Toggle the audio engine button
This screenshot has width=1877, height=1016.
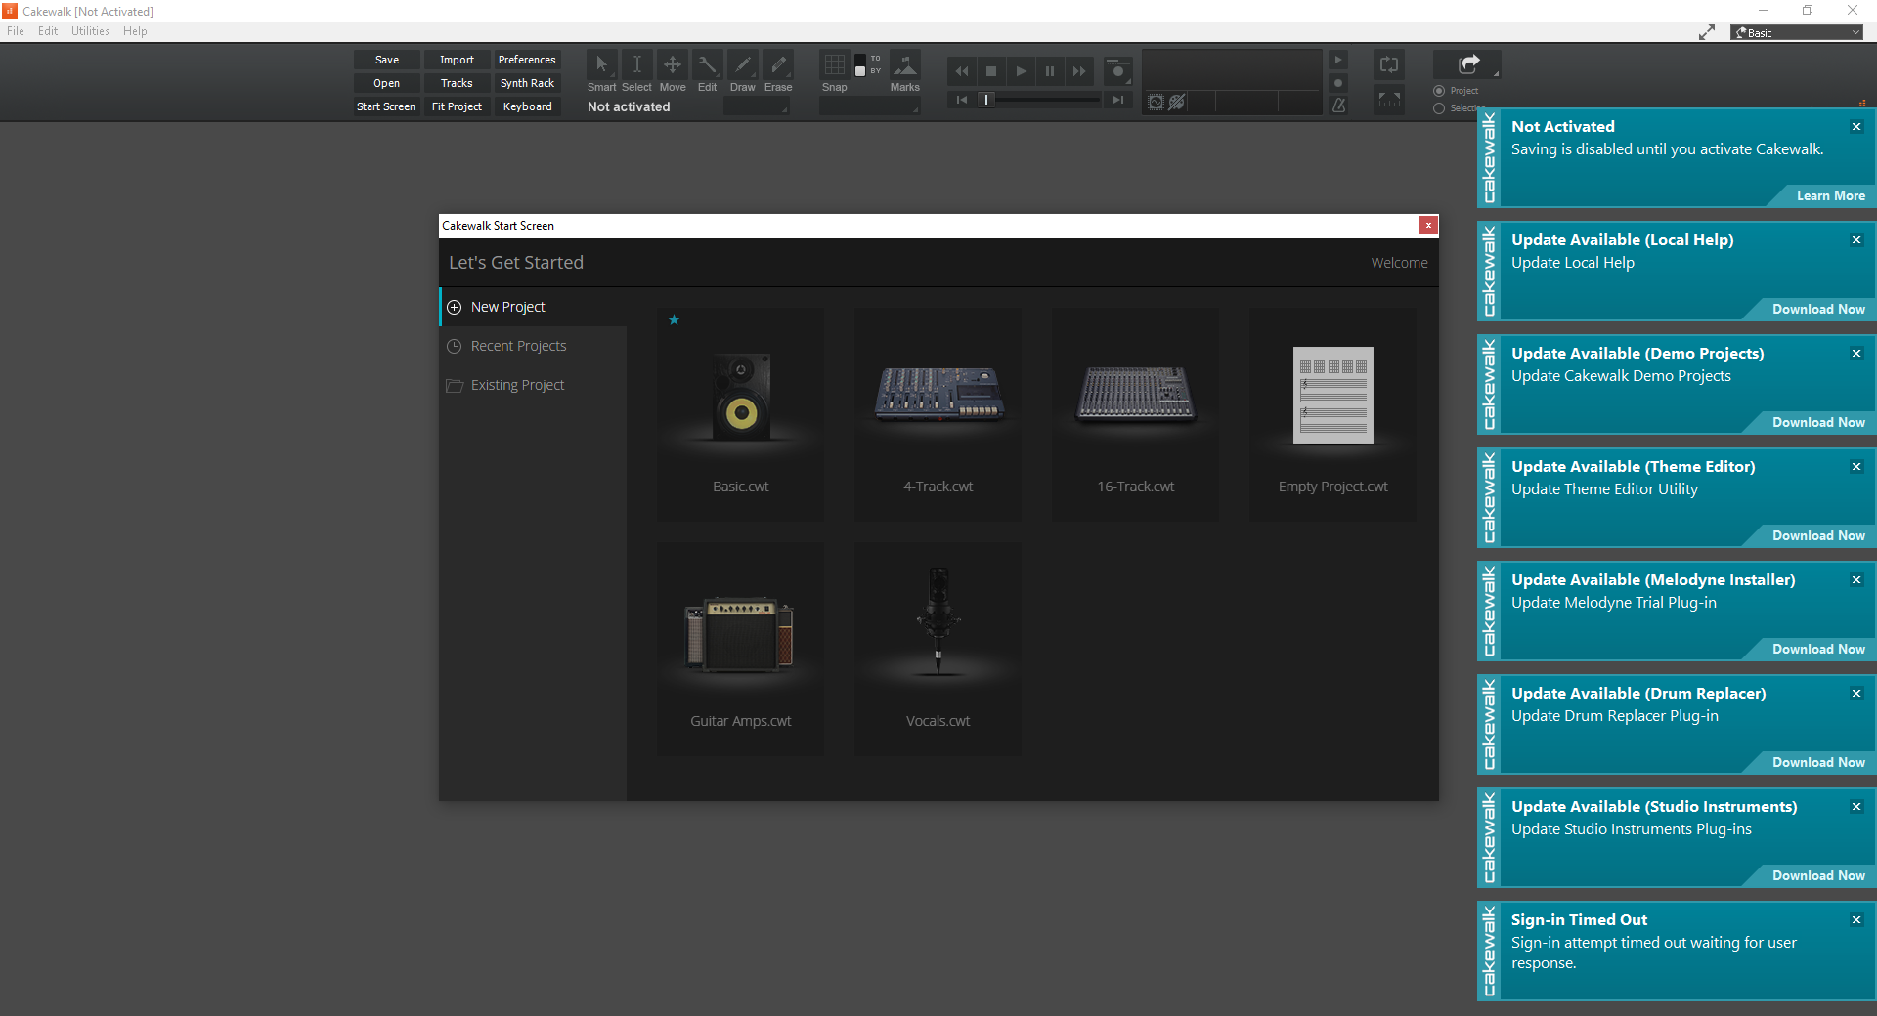(x=1156, y=103)
